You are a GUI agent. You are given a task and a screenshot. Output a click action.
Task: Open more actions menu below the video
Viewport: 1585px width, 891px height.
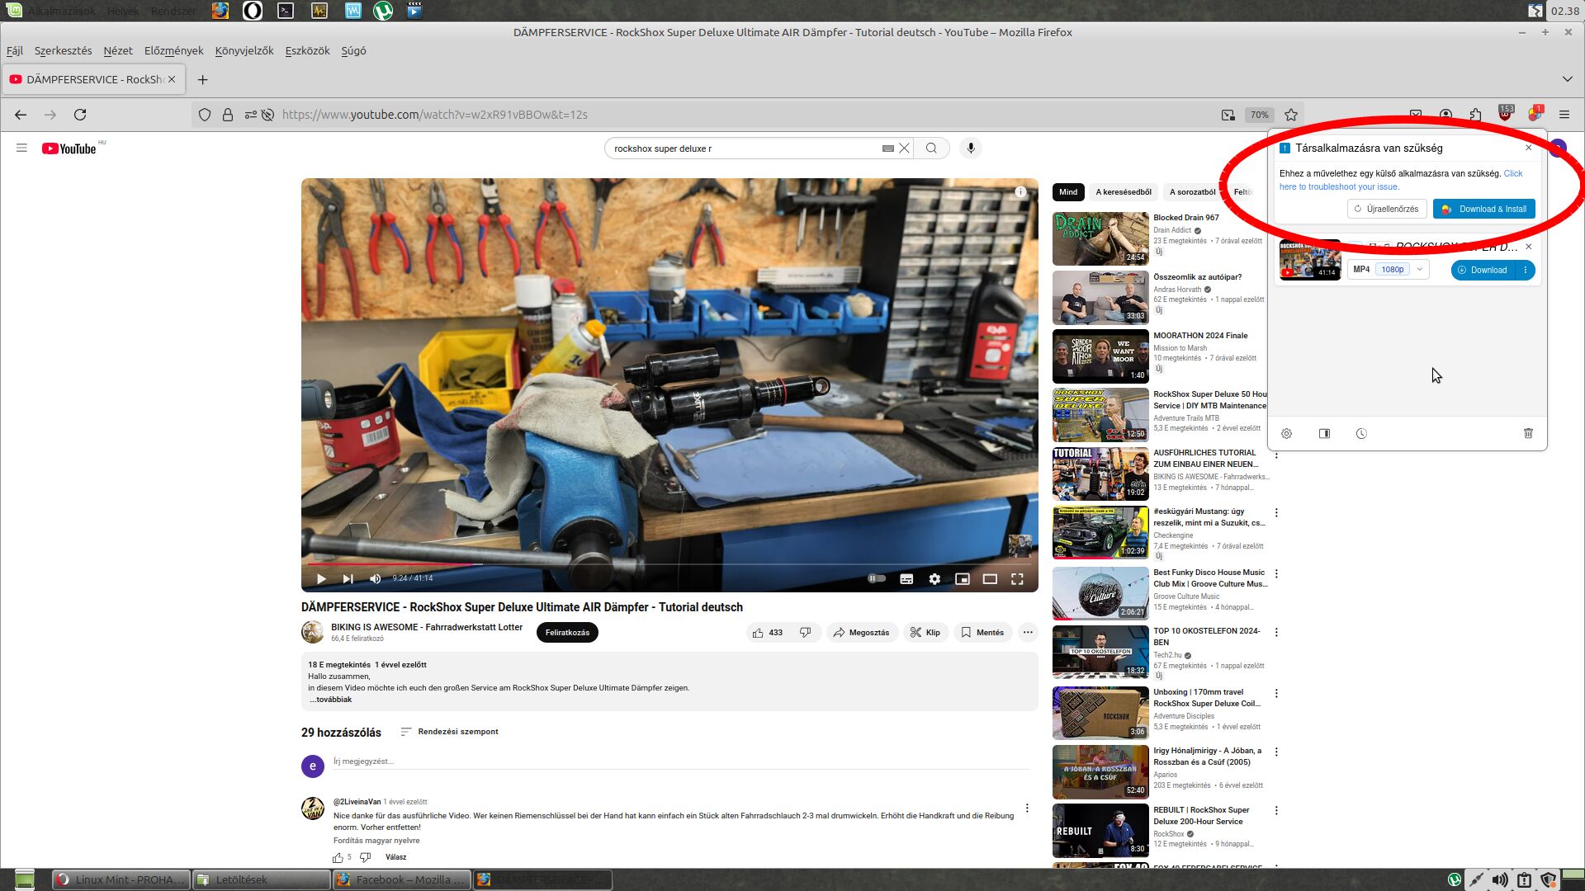point(1028,633)
